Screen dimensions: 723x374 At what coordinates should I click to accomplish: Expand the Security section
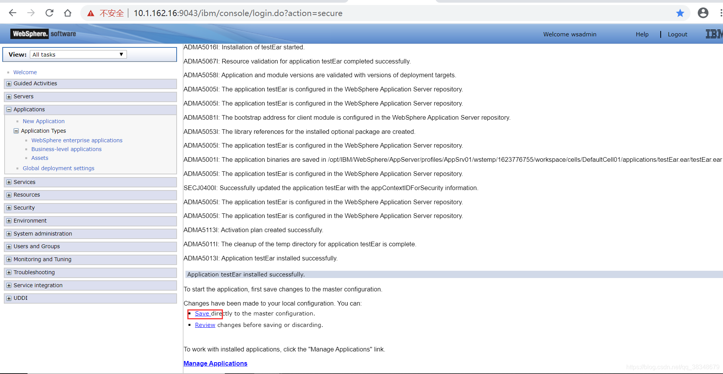[x=9, y=208]
